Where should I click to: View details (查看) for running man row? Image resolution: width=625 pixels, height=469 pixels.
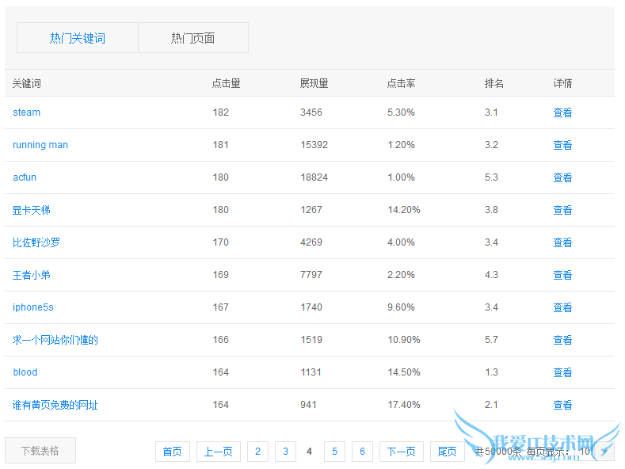pos(562,145)
